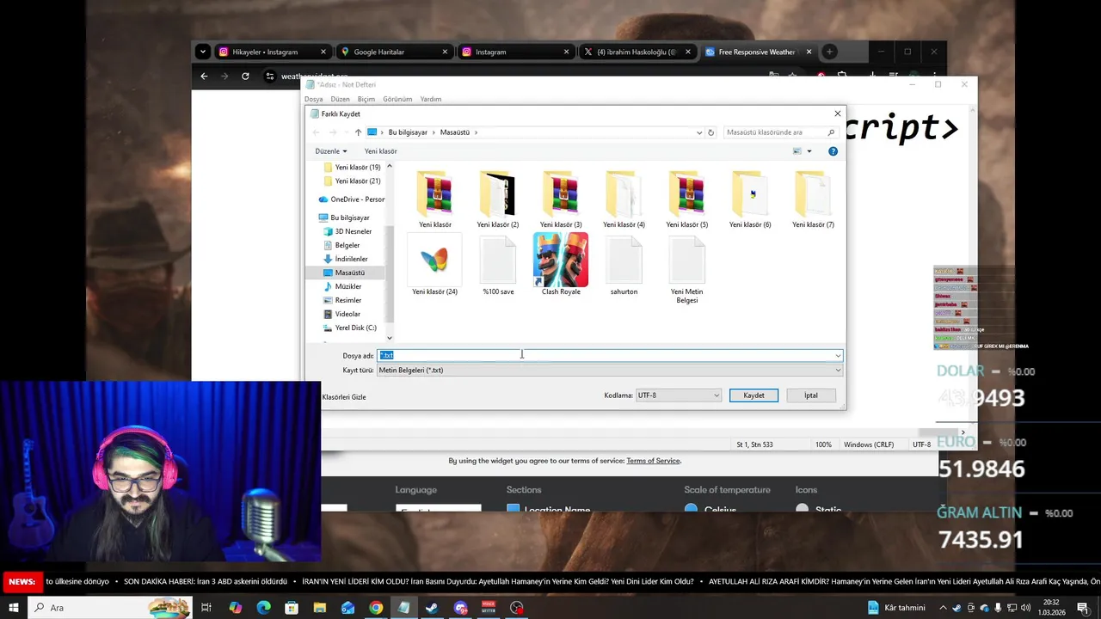Open Save dialog help button
Image resolution: width=1101 pixels, height=619 pixels.
pos(833,151)
